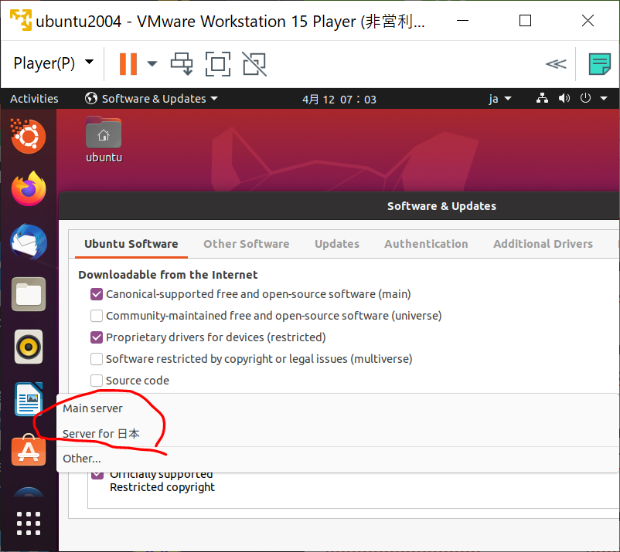Switch to Other Software tab
Screen dimensions: 620x552
(247, 244)
